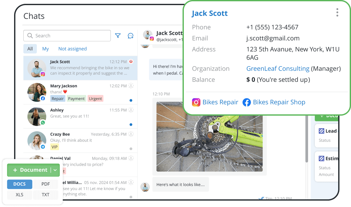Click assign-user icon on Mary Jackson chat
The width and height of the screenshot is (351, 207).
[131, 86]
